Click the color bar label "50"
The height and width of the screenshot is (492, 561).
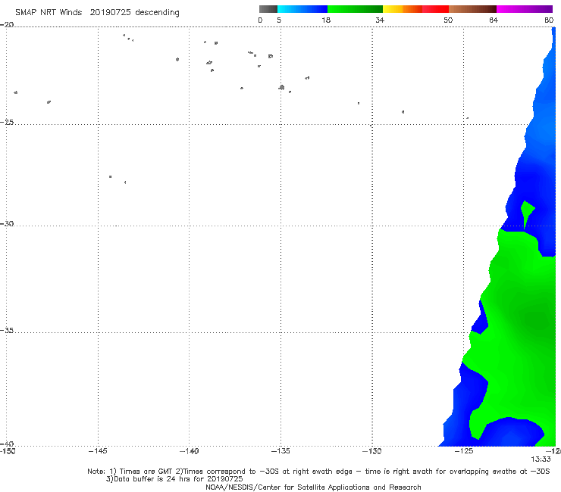tap(448, 20)
